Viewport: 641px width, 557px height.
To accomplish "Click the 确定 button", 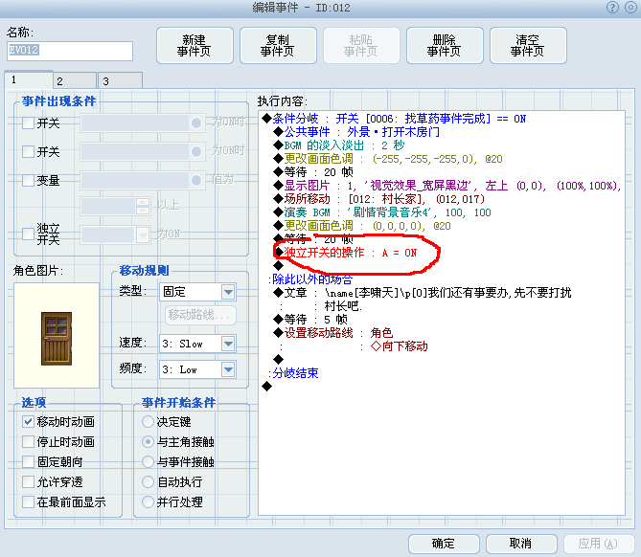I will [444, 544].
